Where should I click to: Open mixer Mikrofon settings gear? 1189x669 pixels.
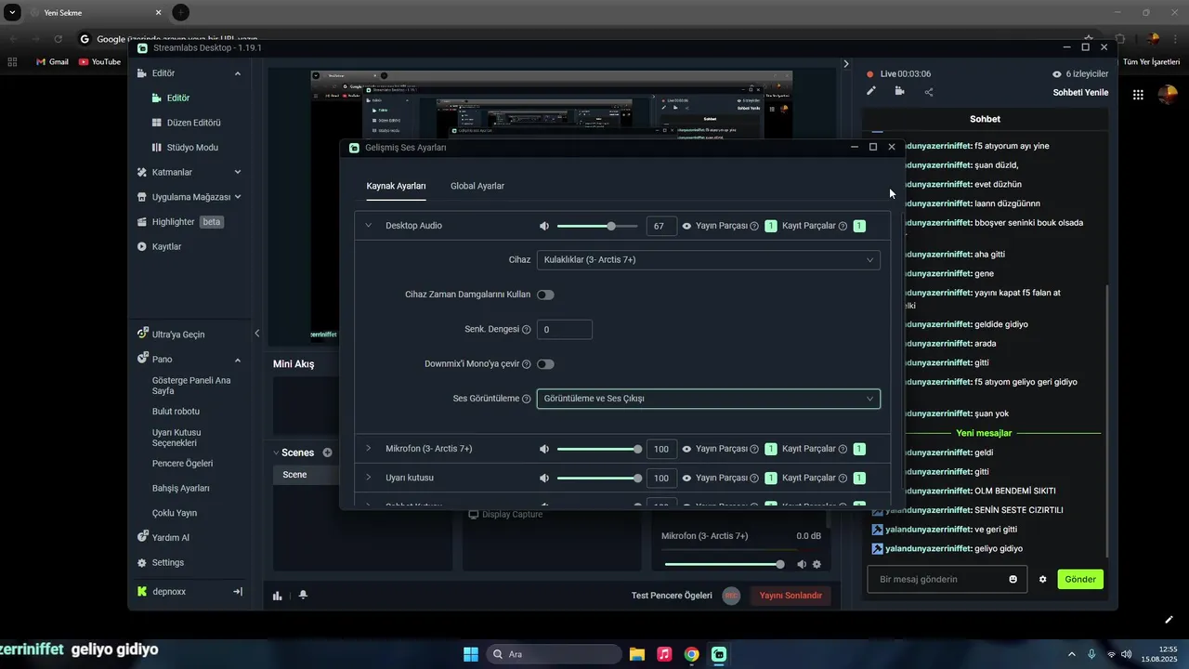click(817, 564)
